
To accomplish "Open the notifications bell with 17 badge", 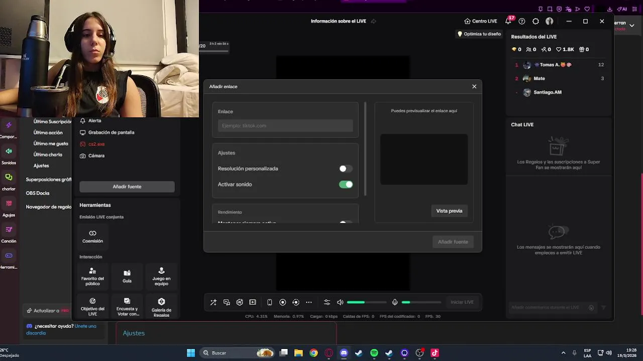I will [x=509, y=21].
